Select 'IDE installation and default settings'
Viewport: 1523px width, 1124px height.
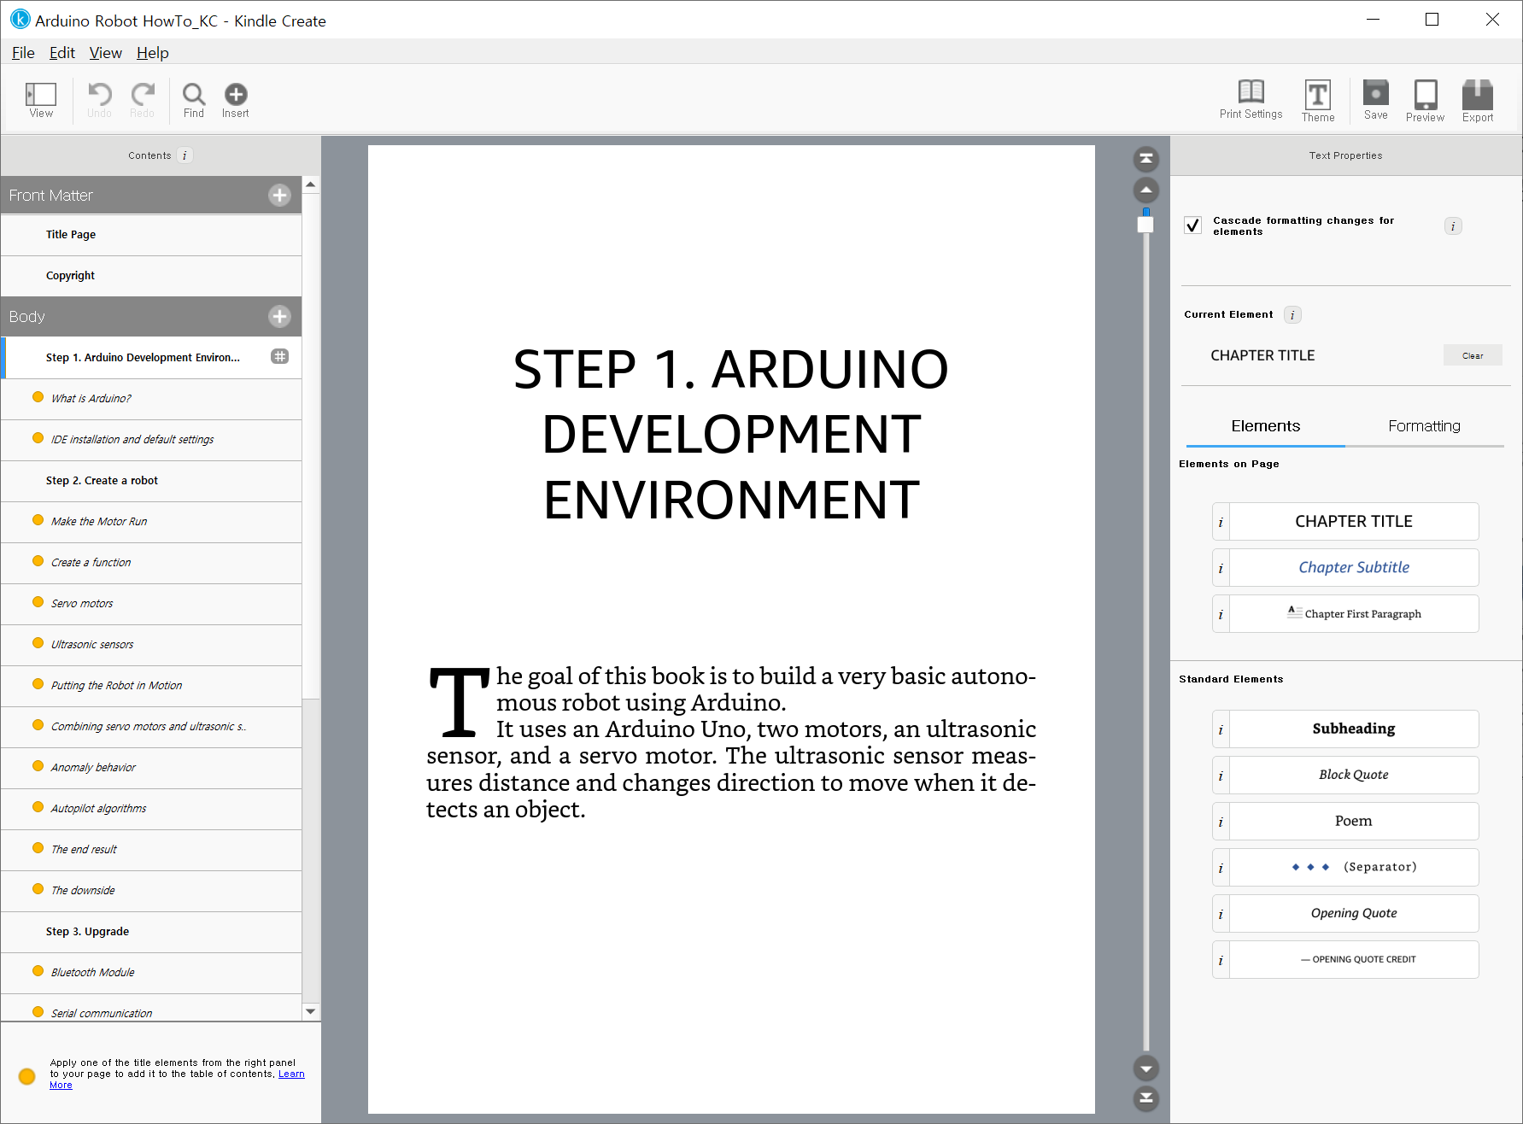coord(151,440)
